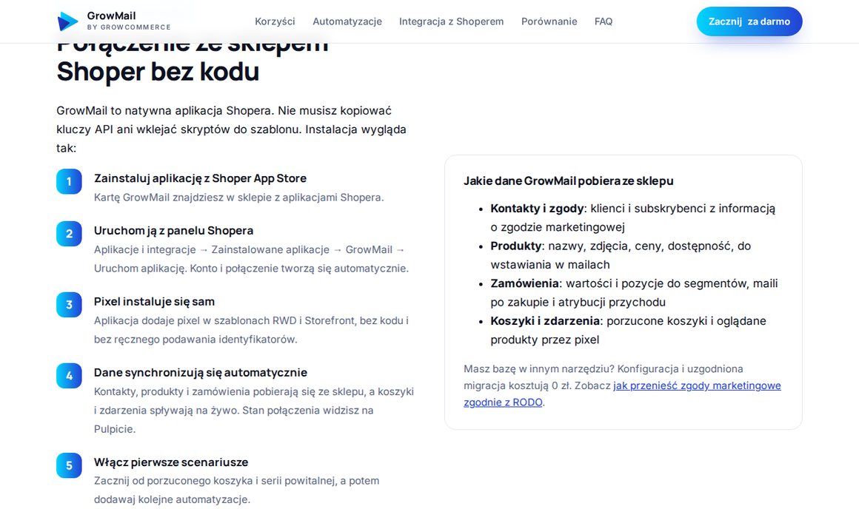Select heading Zainstaluj aplikację z Shoper App Store
The height and width of the screenshot is (509, 859).
coord(200,178)
